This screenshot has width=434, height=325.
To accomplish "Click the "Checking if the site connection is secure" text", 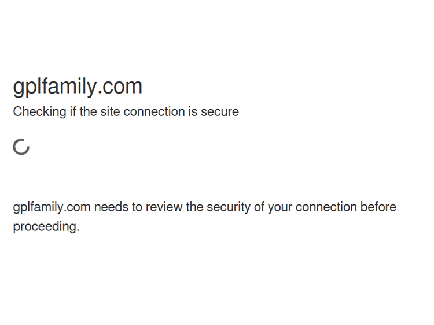I will click(x=126, y=112).
